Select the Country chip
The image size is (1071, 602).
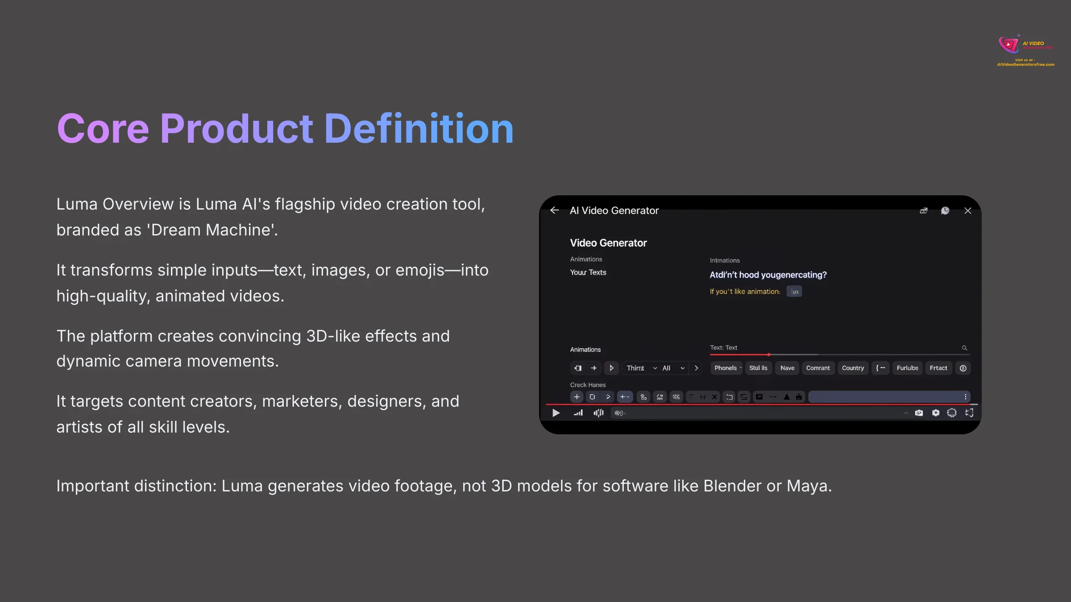point(853,368)
